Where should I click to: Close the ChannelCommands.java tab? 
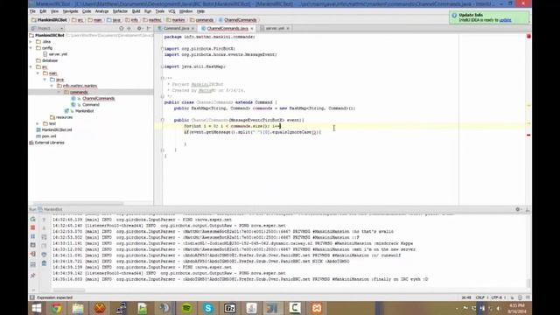click(252, 29)
